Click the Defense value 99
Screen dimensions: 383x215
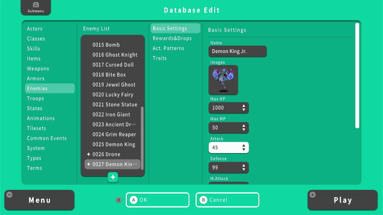215,167
